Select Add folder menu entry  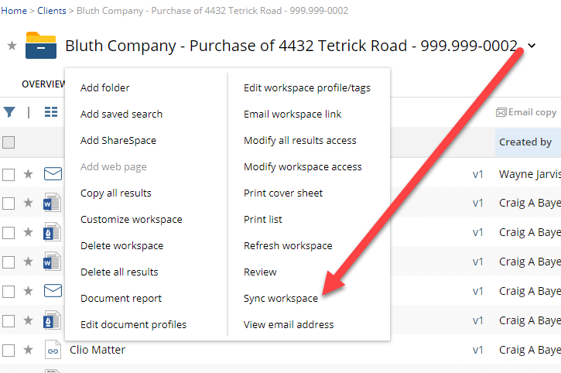pyautogui.click(x=105, y=87)
